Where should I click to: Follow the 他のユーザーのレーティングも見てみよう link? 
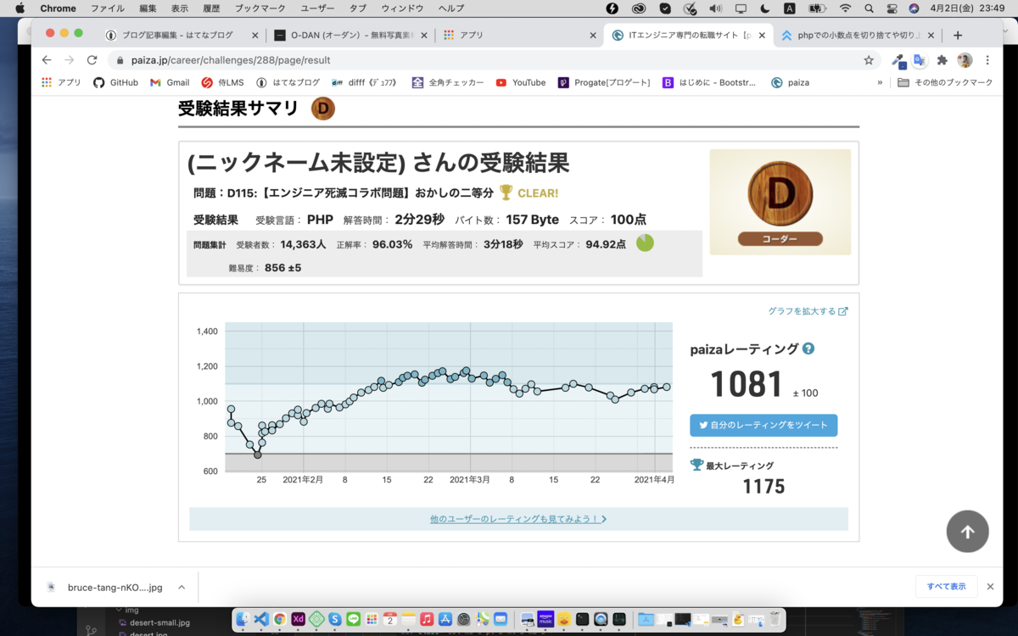pos(517,518)
